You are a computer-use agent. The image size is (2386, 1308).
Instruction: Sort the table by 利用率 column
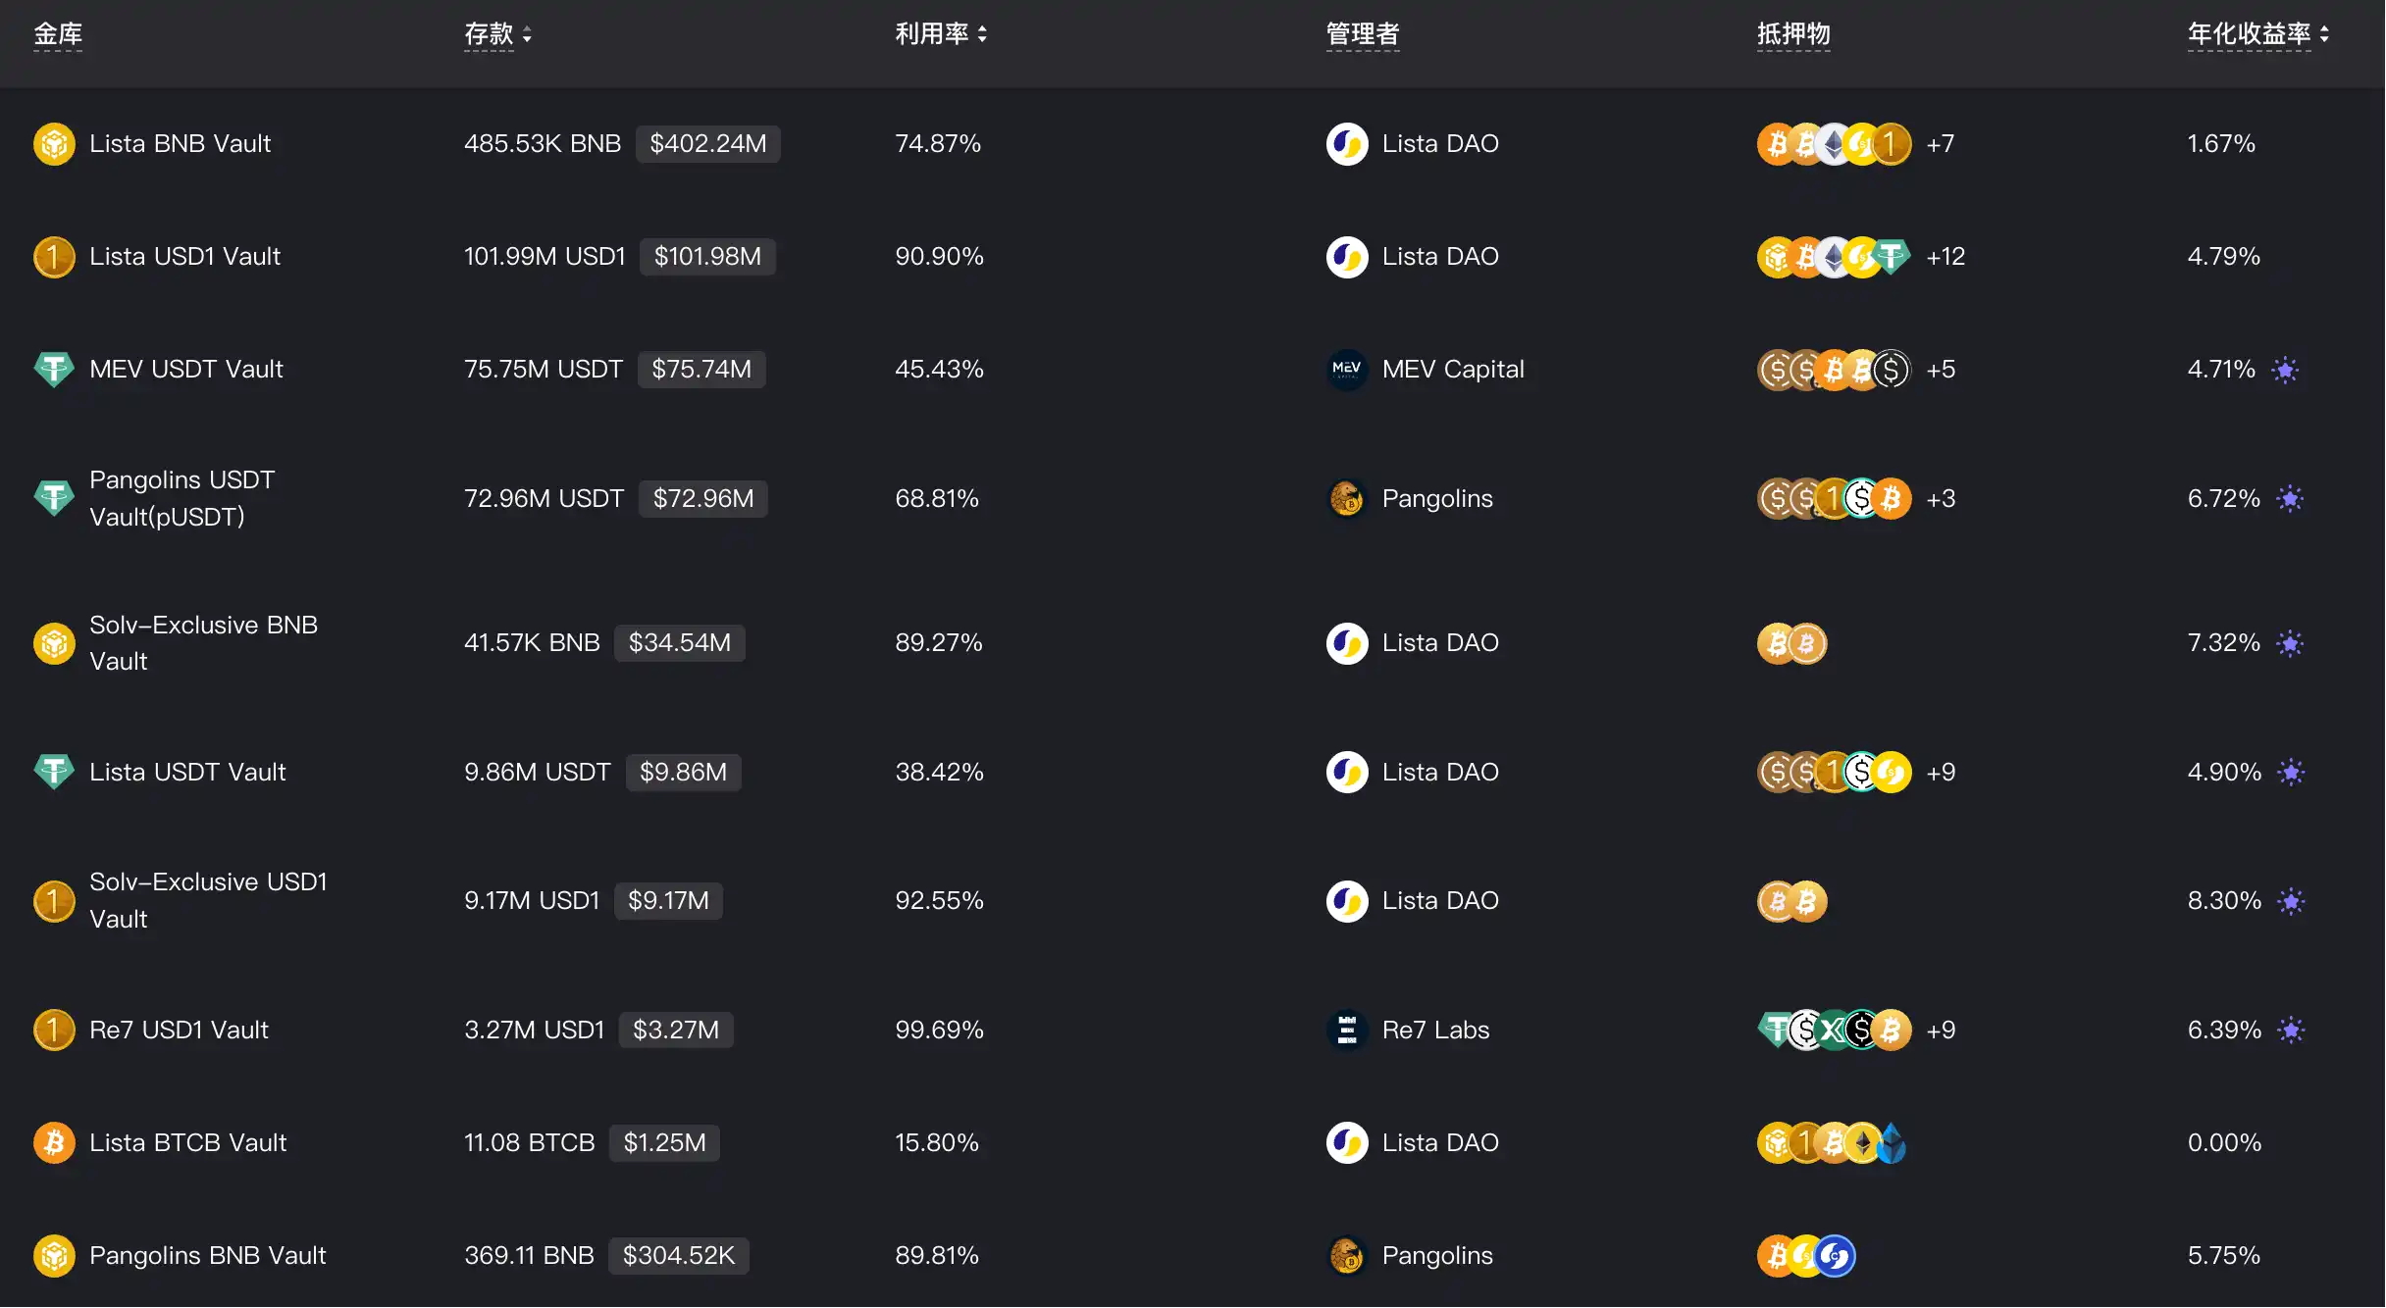point(940,34)
